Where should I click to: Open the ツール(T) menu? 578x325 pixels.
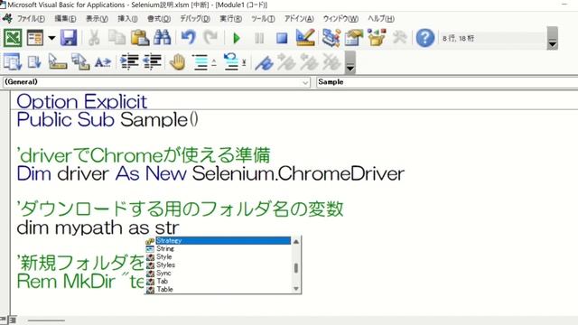point(263,18)
